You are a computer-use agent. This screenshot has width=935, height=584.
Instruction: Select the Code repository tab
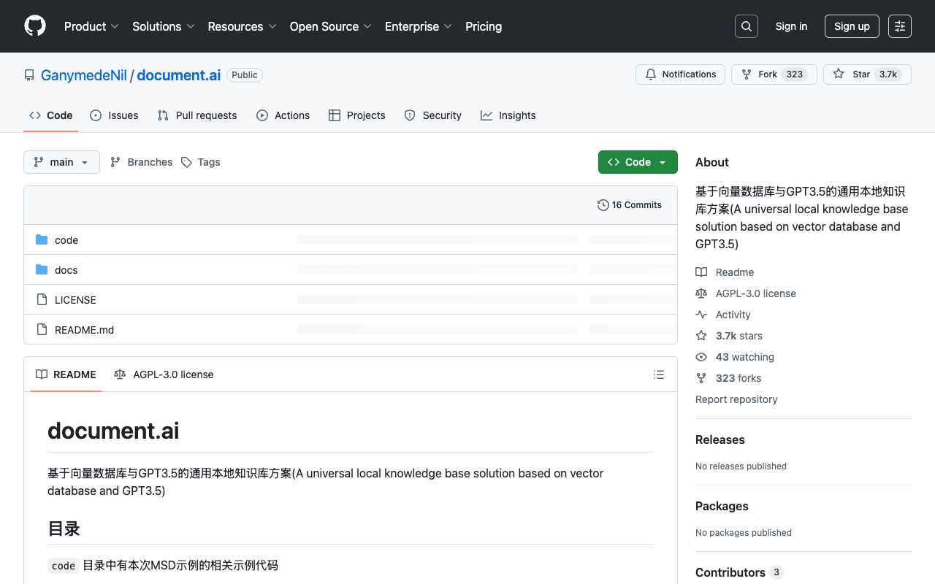51,115
